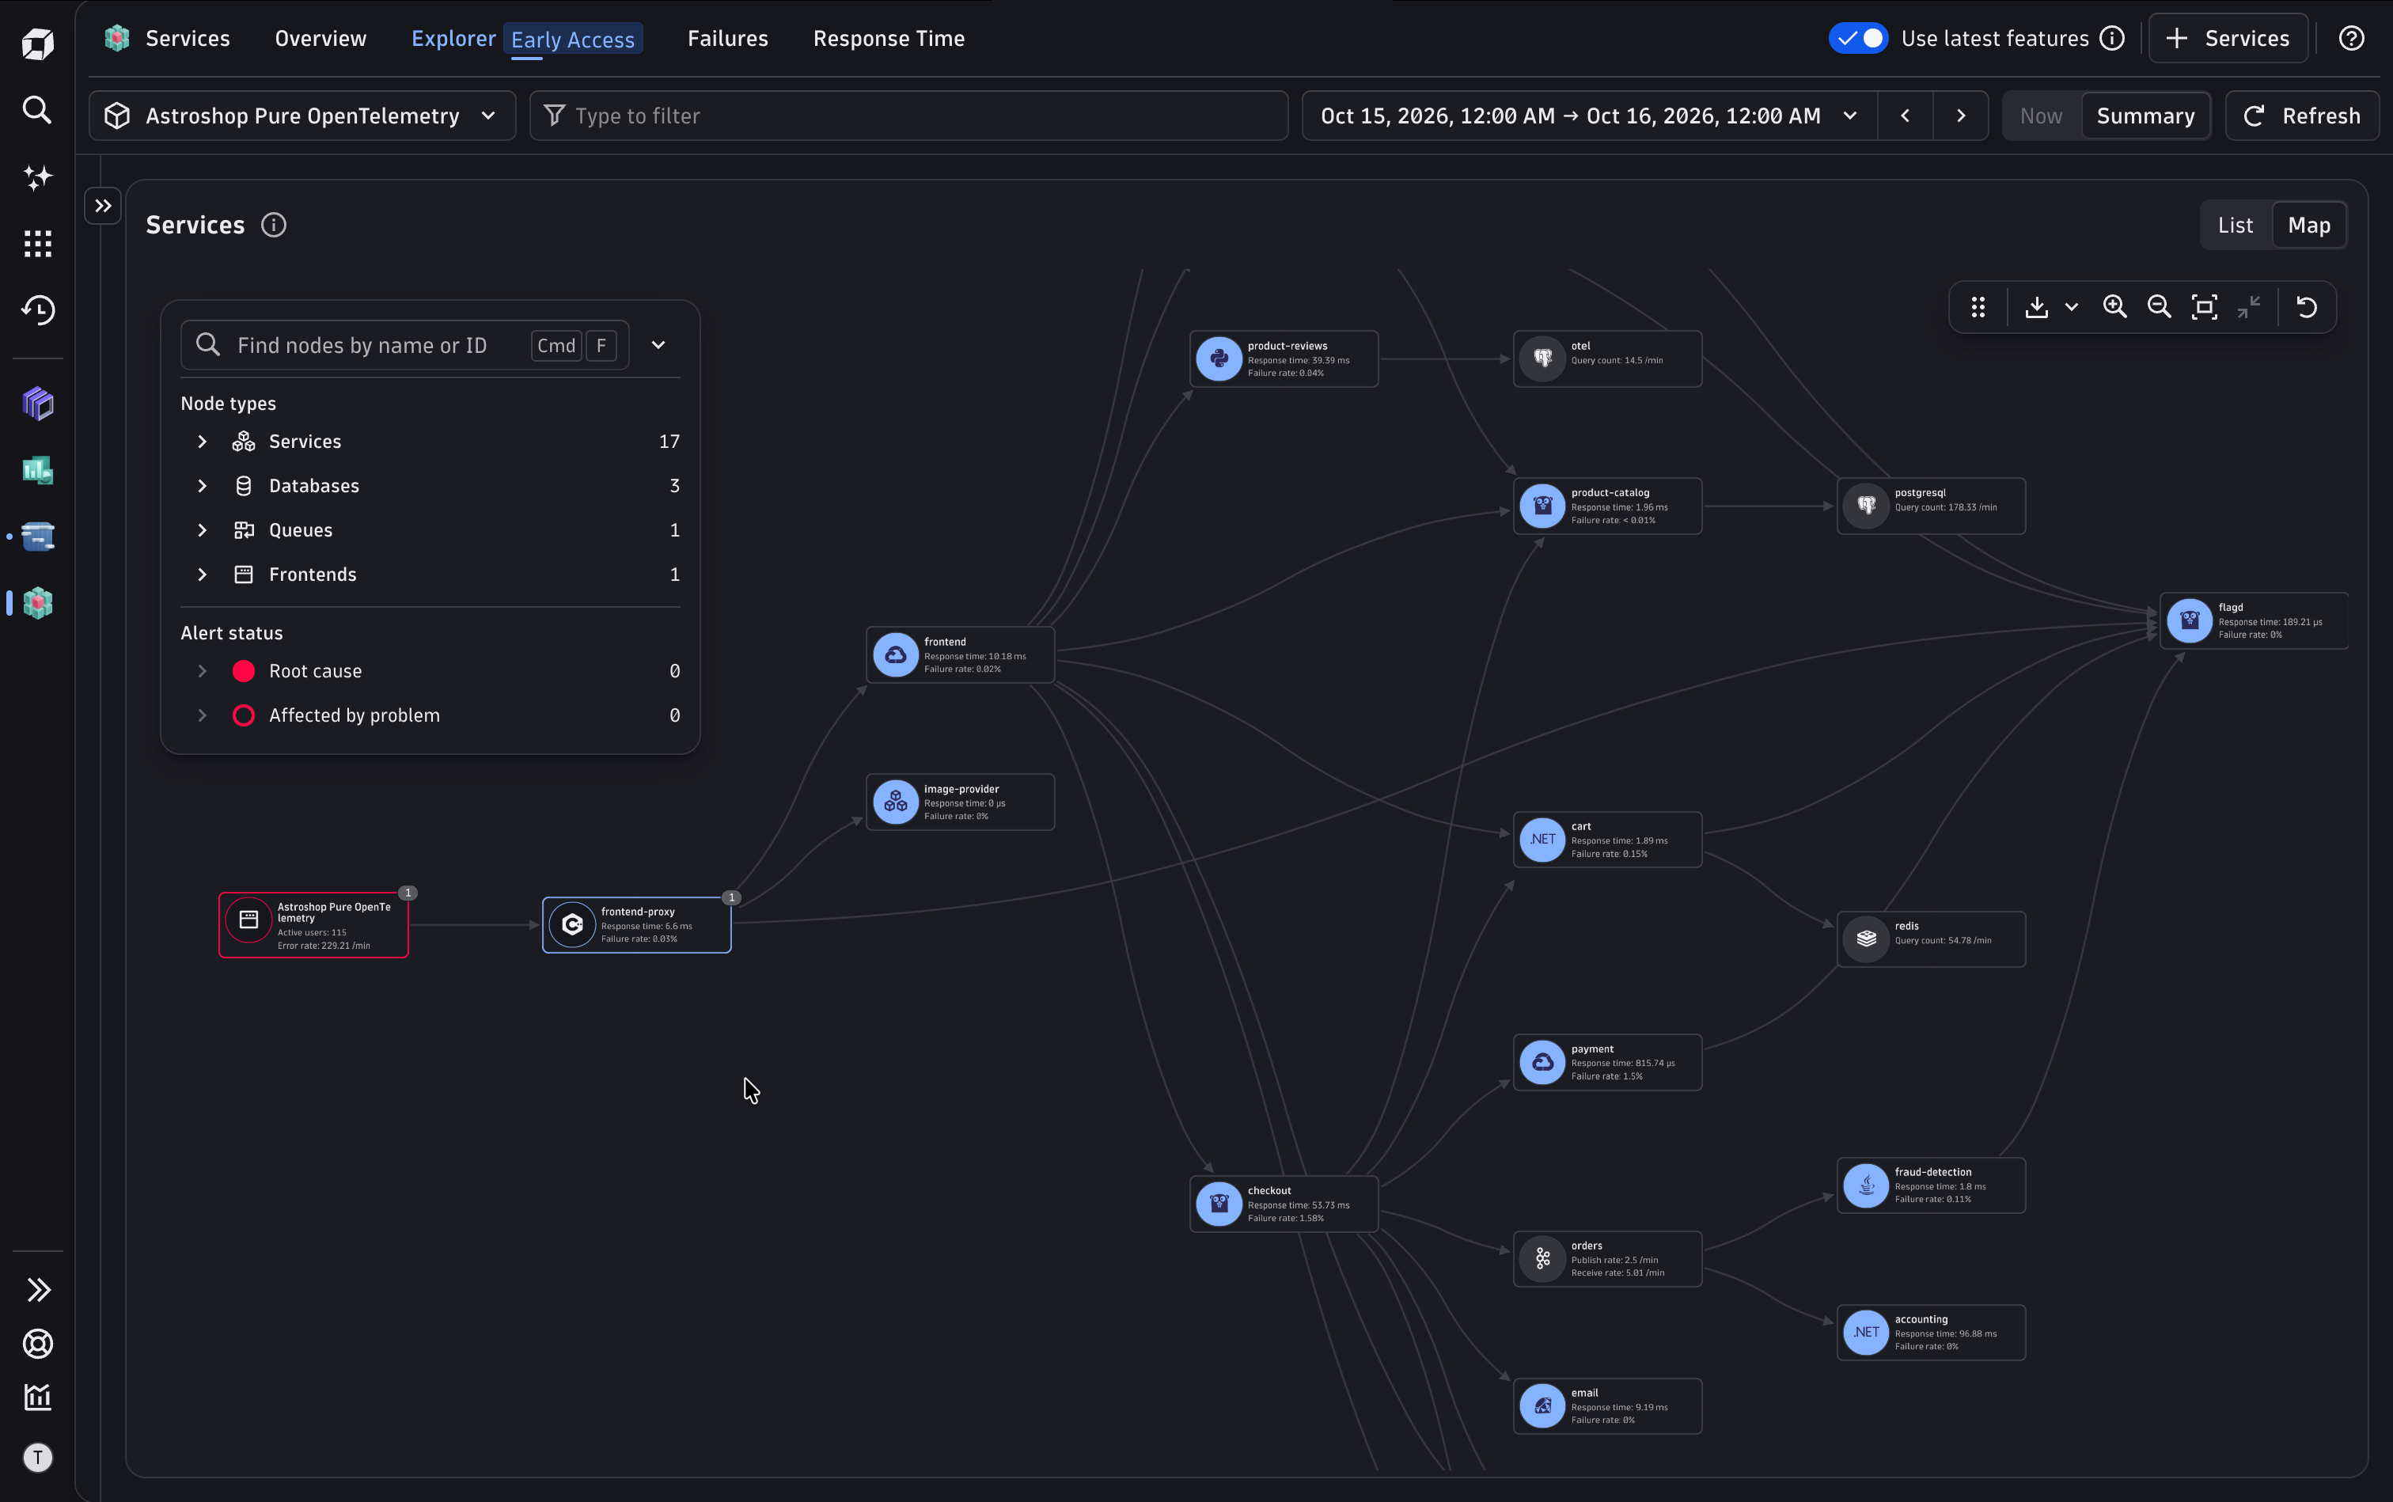Open the search icon in left sidebar
Screen dimensions: 2393x1502
pyautogui.click(x=36, y=109)
